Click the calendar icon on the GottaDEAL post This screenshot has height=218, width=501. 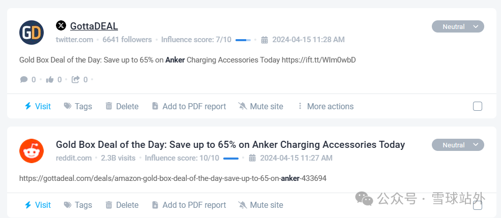tap(264, 40)
